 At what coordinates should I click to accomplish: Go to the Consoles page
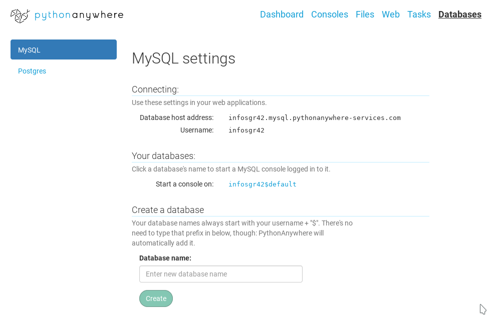[329, 14]
